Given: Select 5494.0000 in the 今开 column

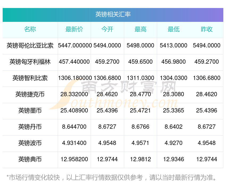Looking at the screenshot, I should [107, 46].
